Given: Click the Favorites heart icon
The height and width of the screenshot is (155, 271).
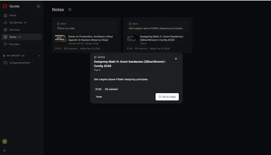Looking at the screenshot, I should pyautogui.click(x=5, y=44).
